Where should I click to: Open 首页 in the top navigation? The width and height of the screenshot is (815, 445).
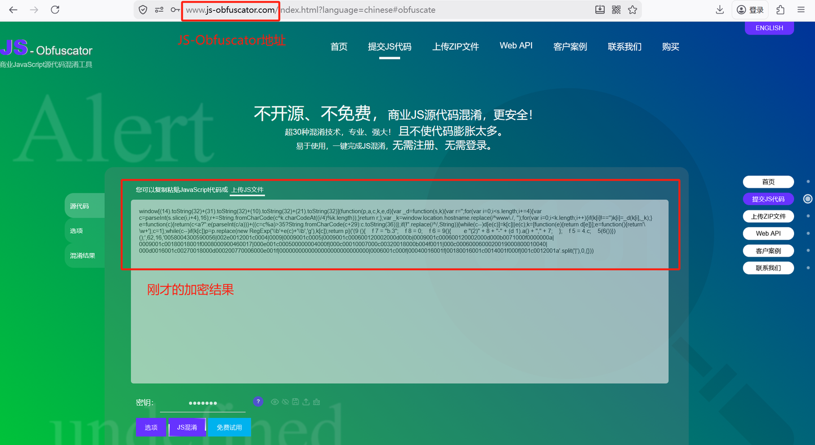pos(339,46)
